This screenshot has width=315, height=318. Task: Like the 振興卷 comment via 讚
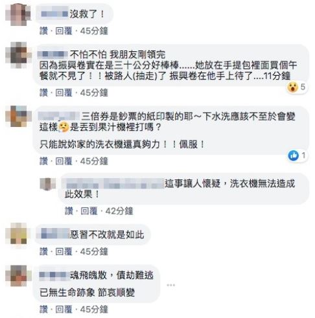click(x=43, y=93)
